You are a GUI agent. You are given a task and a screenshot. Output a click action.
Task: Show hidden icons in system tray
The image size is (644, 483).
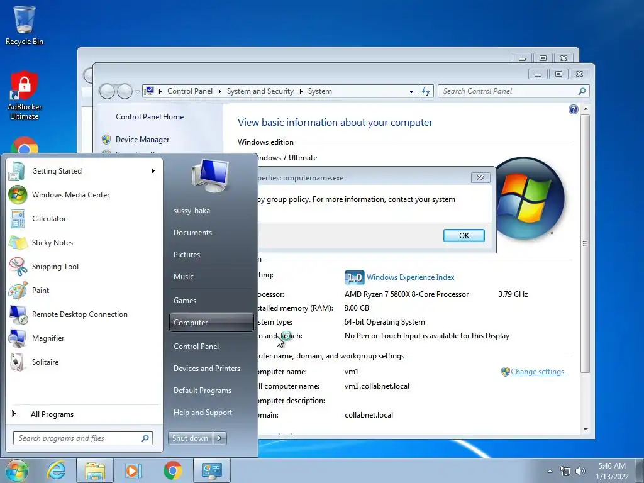pos(550,471)
